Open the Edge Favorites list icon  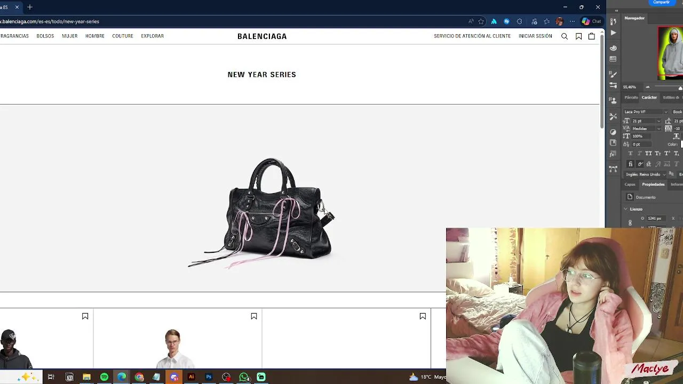point(547,21)
